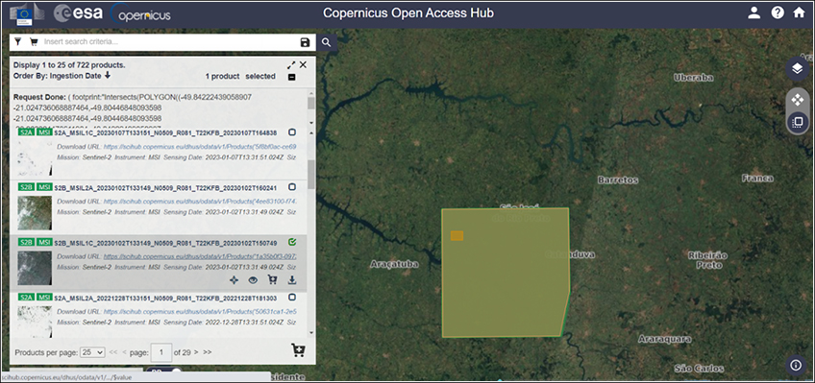Viewport: 815px width, 383px height.
Task: Go to next results page arrow
Action: [196, 352]
